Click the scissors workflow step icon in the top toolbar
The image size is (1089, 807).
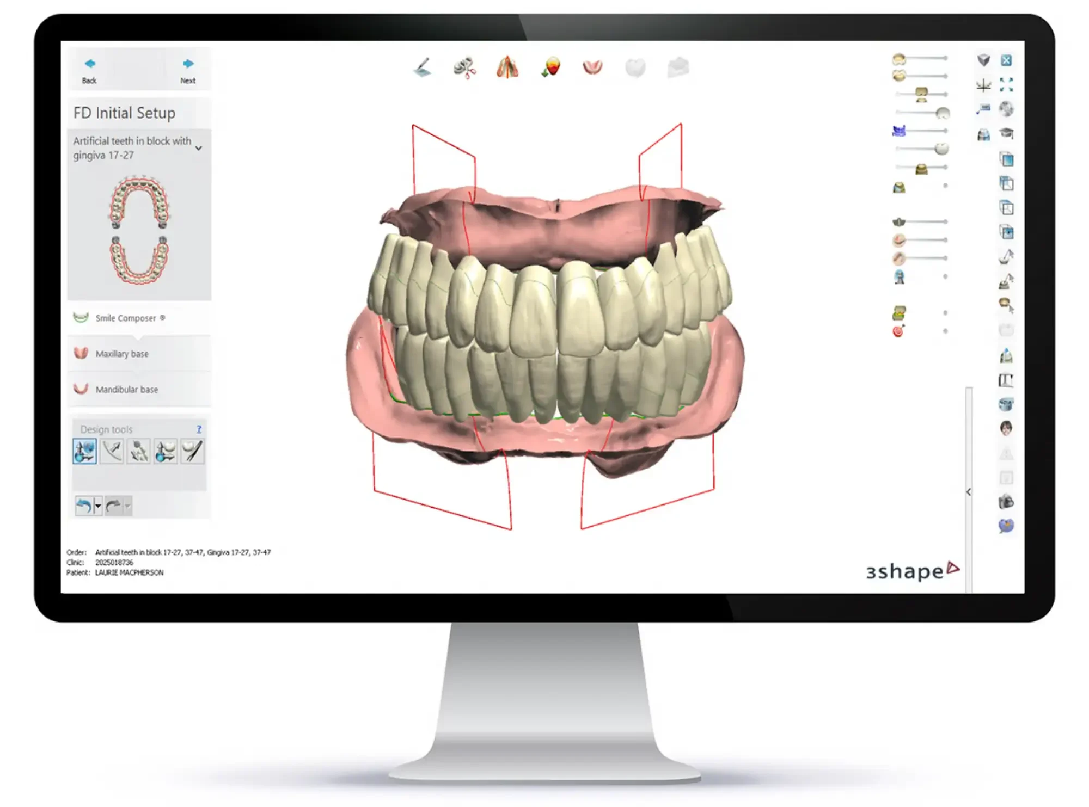[x=464, y=69]
